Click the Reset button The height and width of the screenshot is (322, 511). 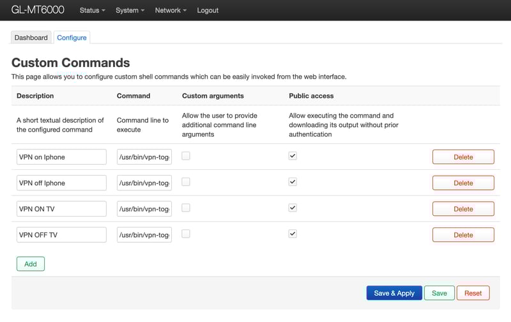tap(473, 293)
